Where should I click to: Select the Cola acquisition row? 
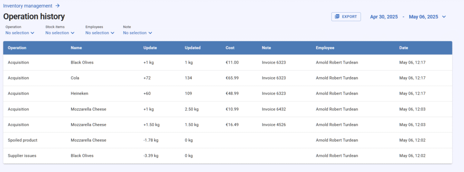click(x=227, y=78)
